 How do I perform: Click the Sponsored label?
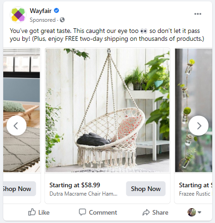click(43, 20)
